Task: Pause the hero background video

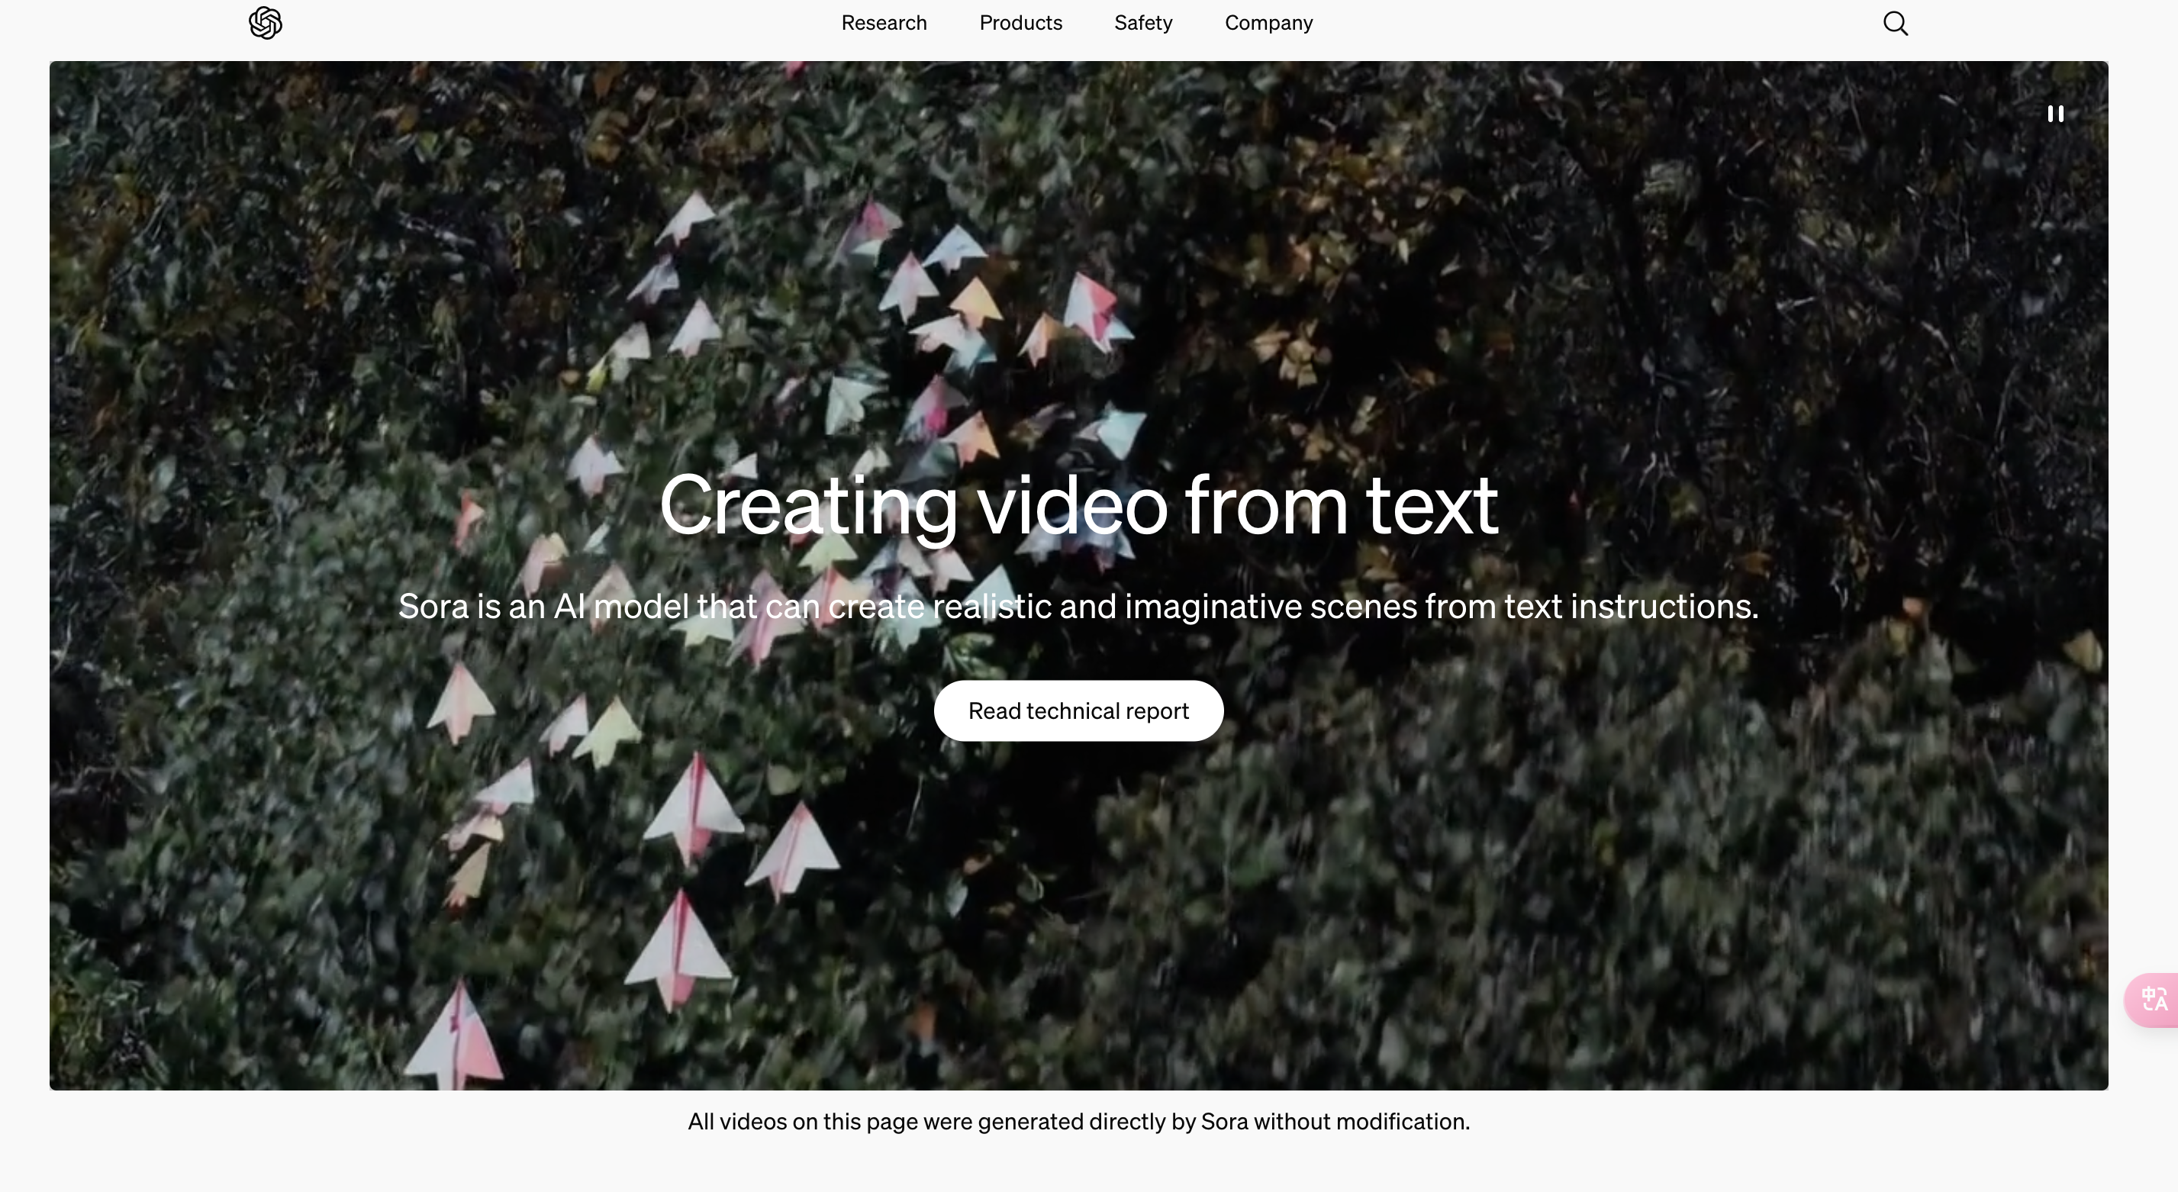Action: 2055,113
